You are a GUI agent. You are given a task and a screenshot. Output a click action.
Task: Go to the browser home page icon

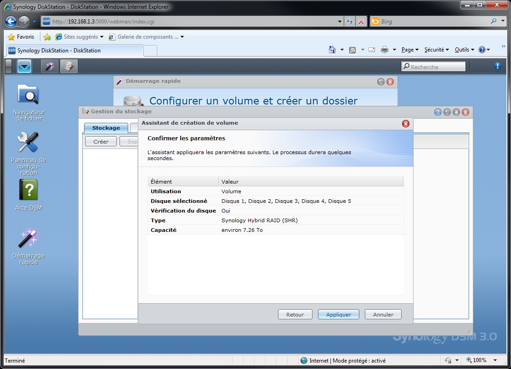tap(332, 50)
